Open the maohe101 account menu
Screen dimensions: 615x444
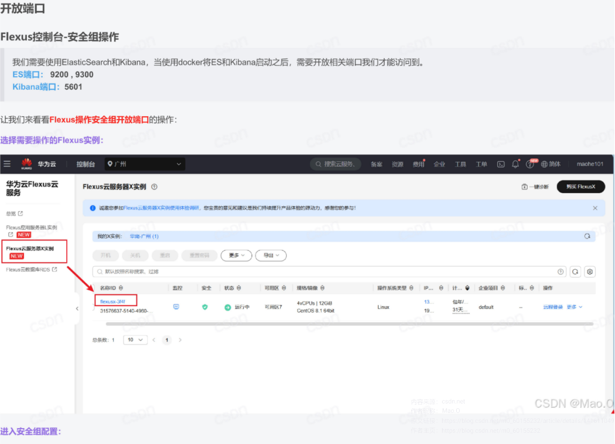tap(590, 164)
